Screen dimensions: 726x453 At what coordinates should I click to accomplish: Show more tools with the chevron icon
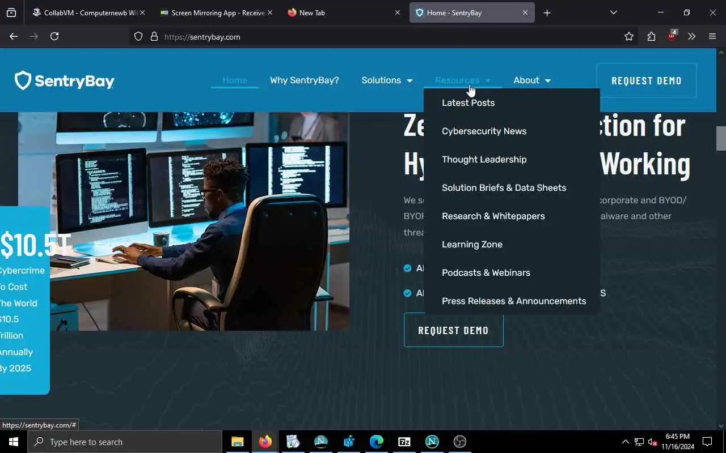click(x=691, y=36)
